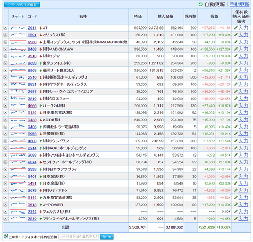
Task: Click the pencil icon in KADOKAWA row
Action: [x=236, y=49]
